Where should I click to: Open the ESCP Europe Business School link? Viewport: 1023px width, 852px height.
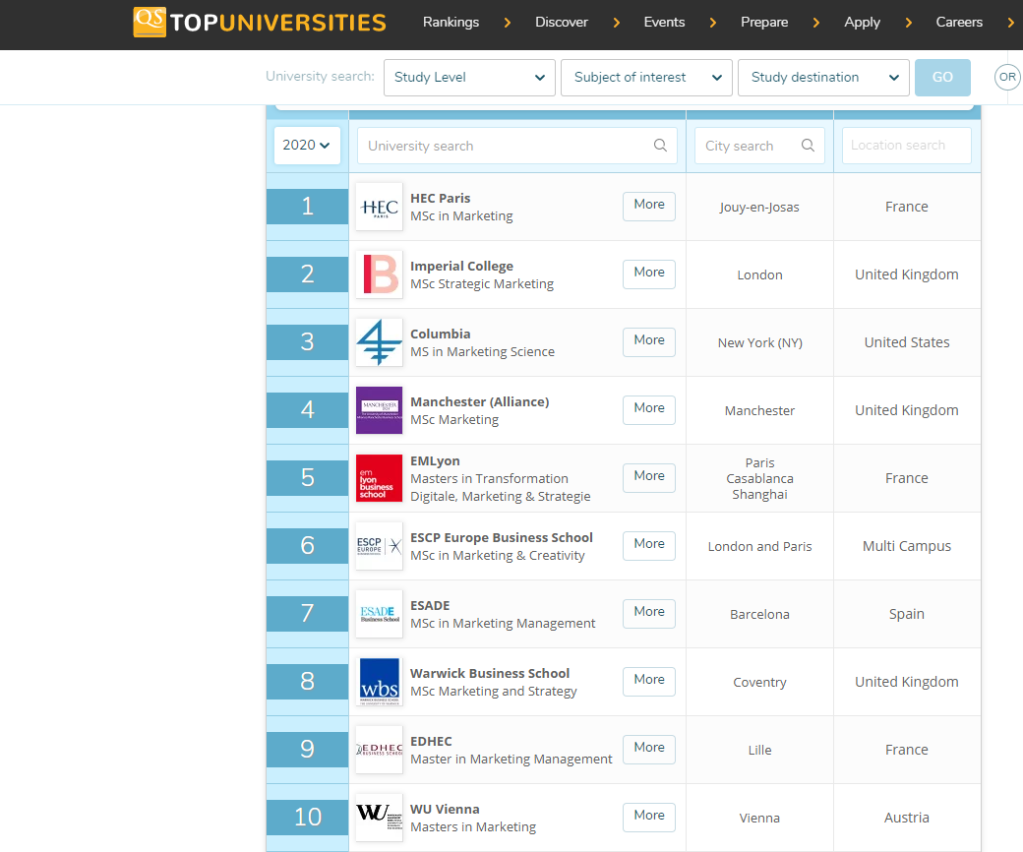(501, 537)
